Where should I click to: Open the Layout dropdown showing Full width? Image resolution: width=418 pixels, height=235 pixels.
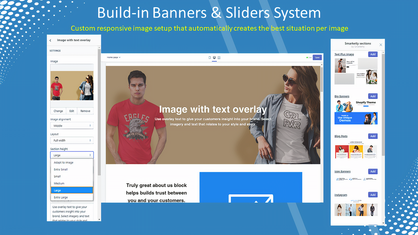point(72,140)
